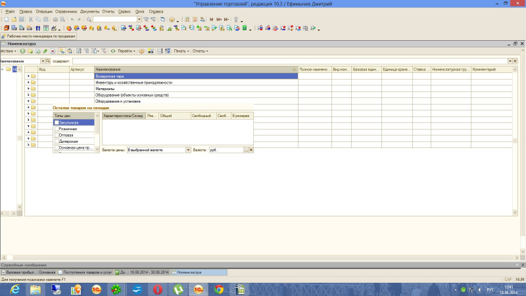Check the Основная цена пр... checkbox
526x296 pixels.
[x=57, y=147]
